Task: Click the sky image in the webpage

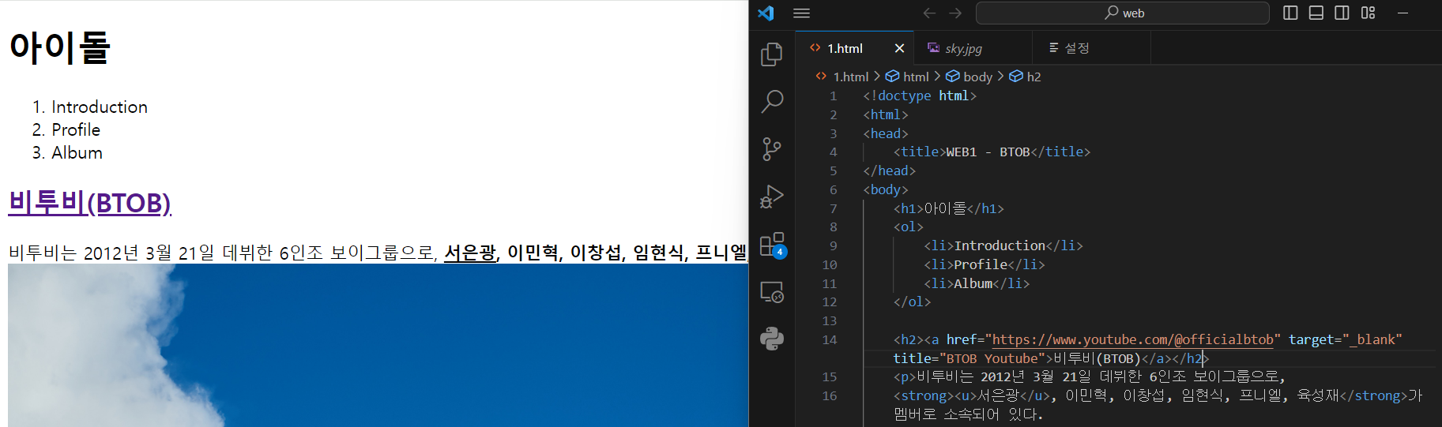Action: [x=378, y=345]
